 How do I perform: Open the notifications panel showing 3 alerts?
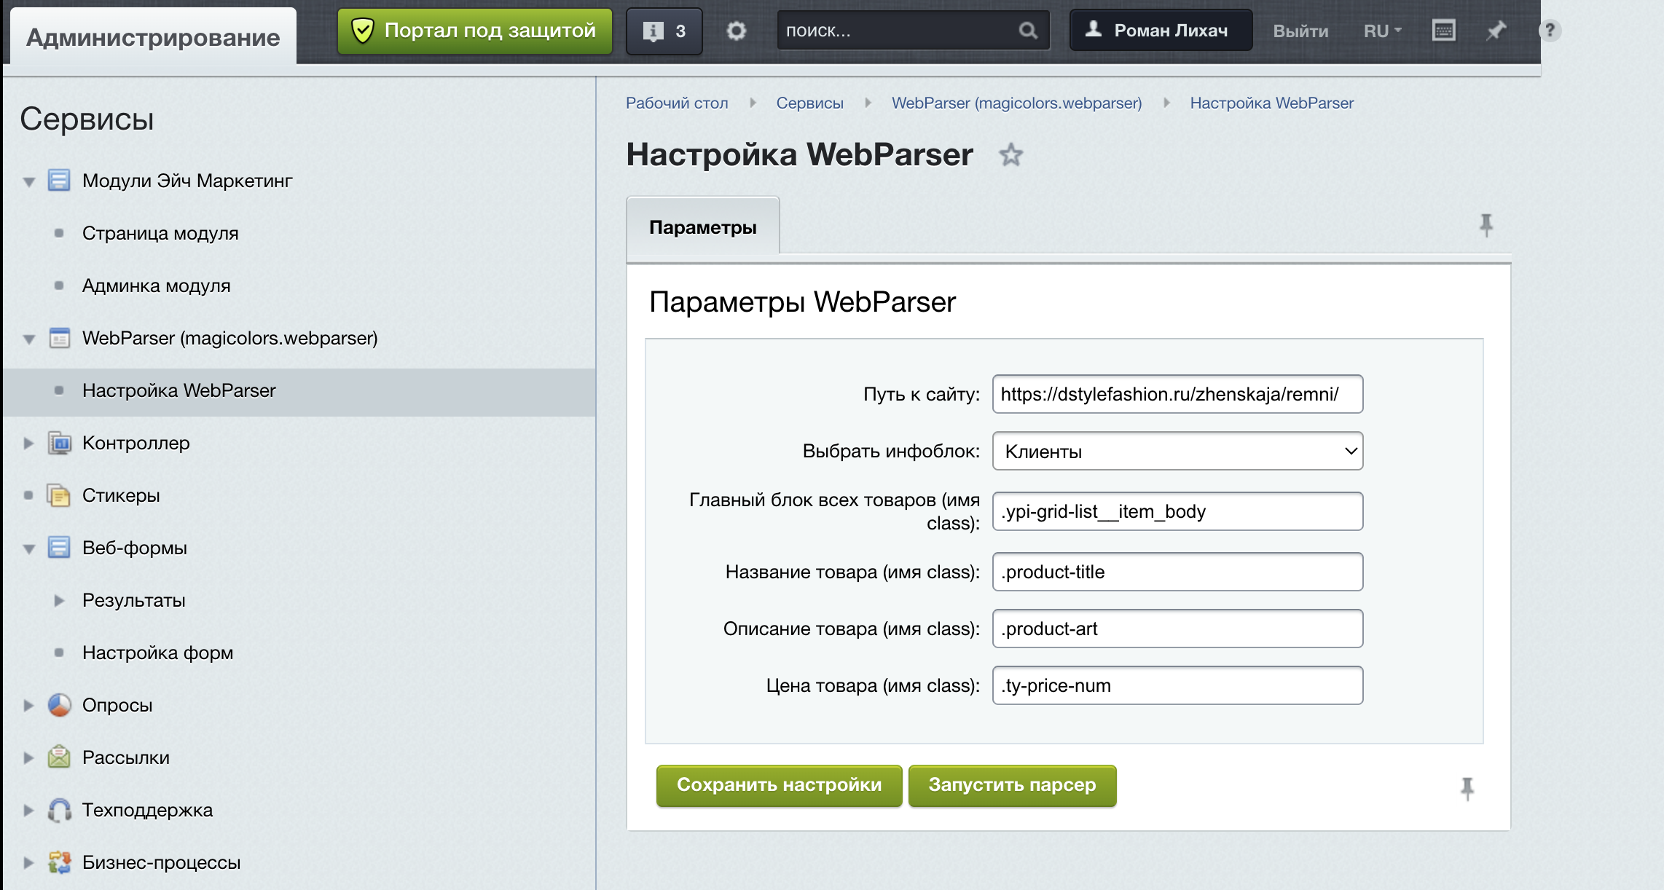663,30
